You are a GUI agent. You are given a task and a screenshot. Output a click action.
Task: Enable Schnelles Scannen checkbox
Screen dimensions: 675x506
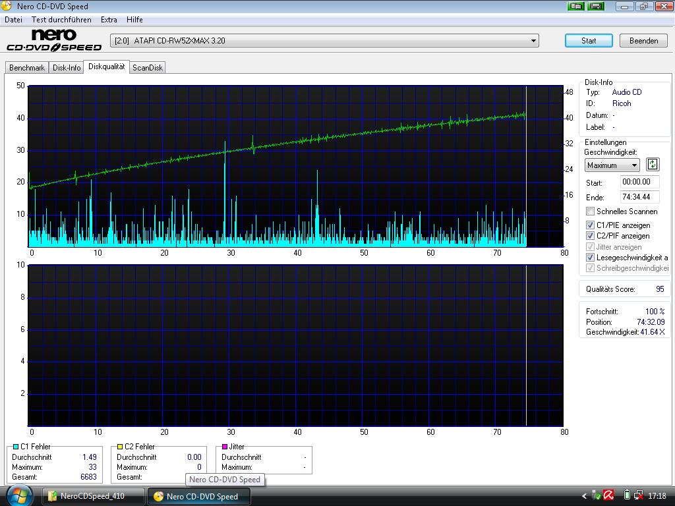tap(591, 211)
